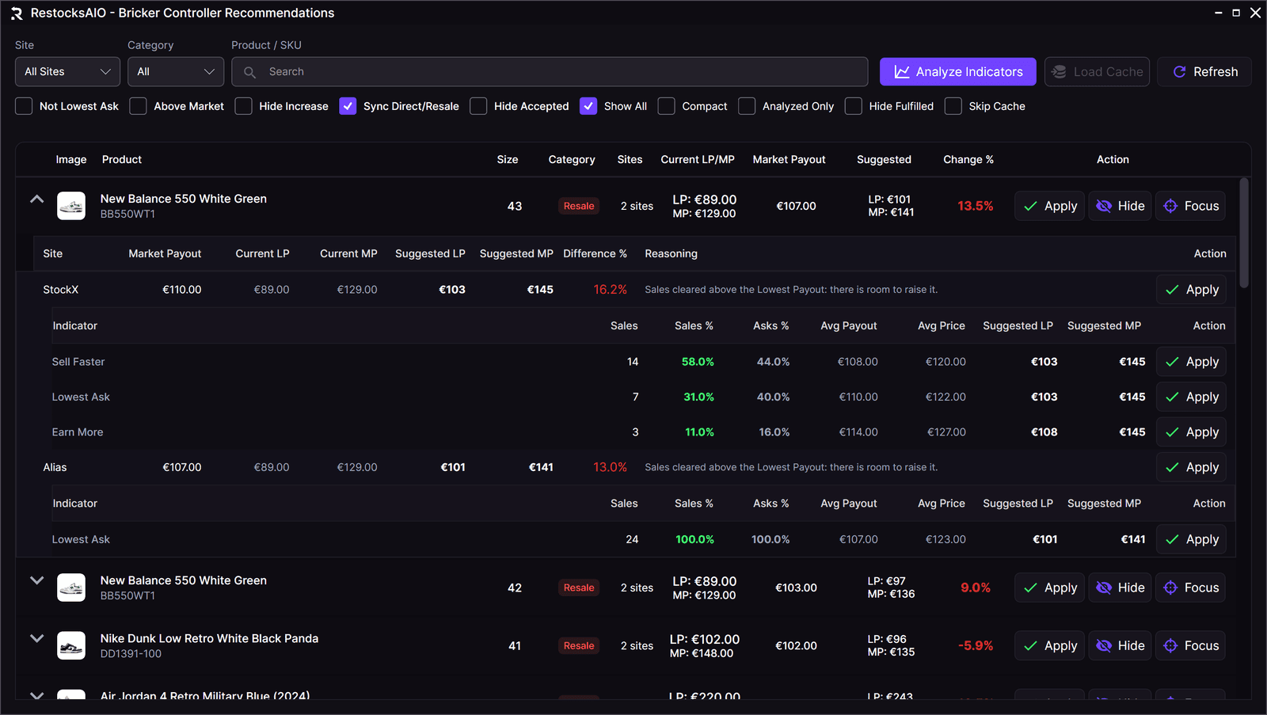Open the All Sites dropdown
Viewport: 1267px width, 715px height.
pyautogui.click(x=67, y=72)
